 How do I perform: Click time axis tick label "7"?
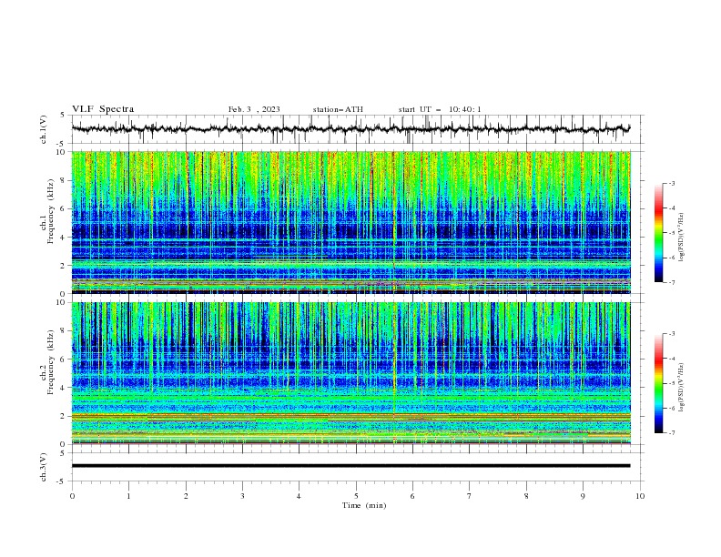470,496
